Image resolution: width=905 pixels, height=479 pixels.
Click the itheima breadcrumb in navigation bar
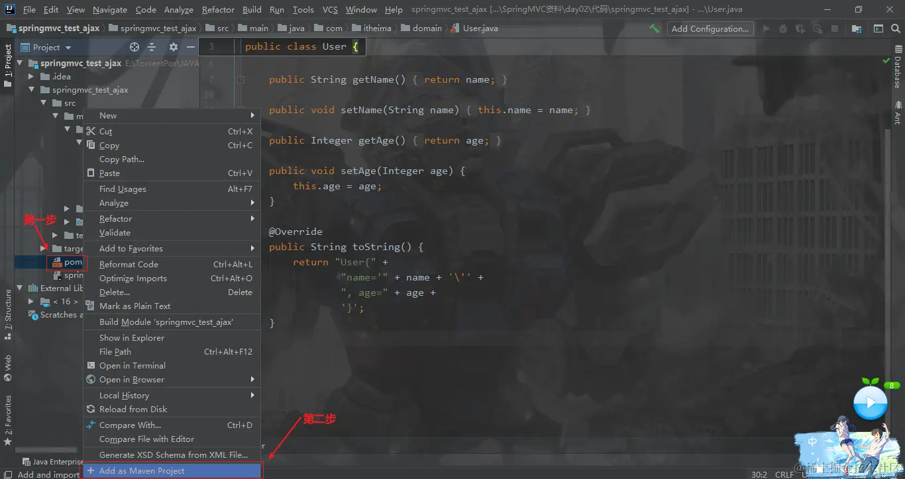click(371, 28)
